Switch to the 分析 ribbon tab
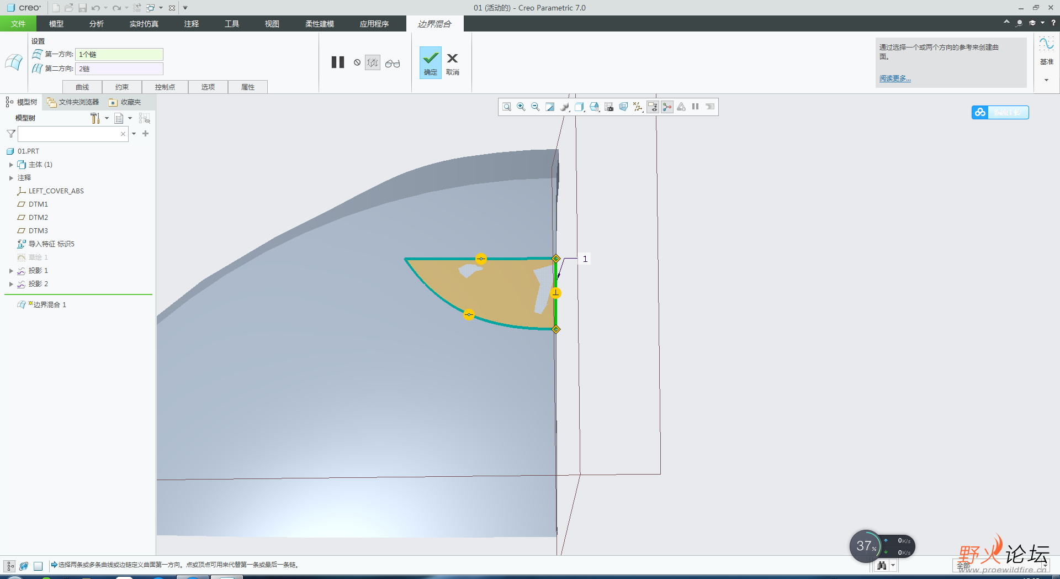Screen dimensions: 1060x579 click(x=97, y=24)
